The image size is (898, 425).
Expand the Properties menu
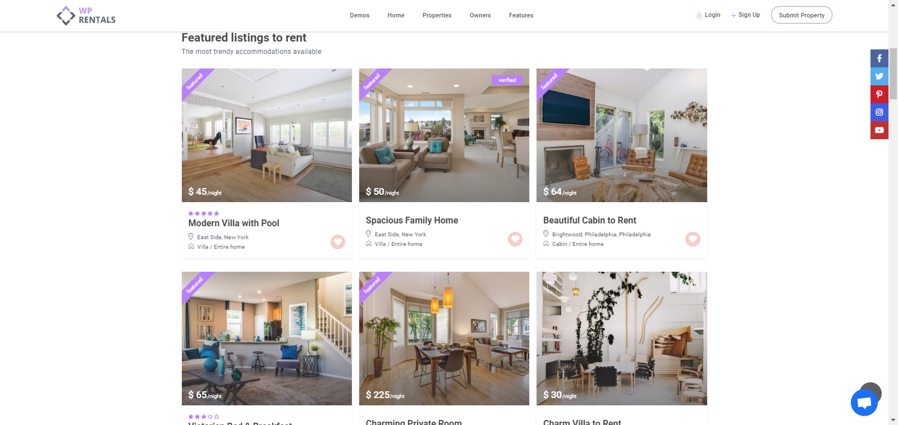(x=437, y=15)
